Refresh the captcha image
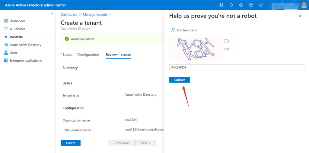Image resolution: width=309 pixels, height=153 pixels. coord(227,41)
